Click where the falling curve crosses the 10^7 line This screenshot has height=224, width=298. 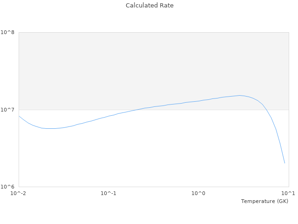tap(266, 110)
